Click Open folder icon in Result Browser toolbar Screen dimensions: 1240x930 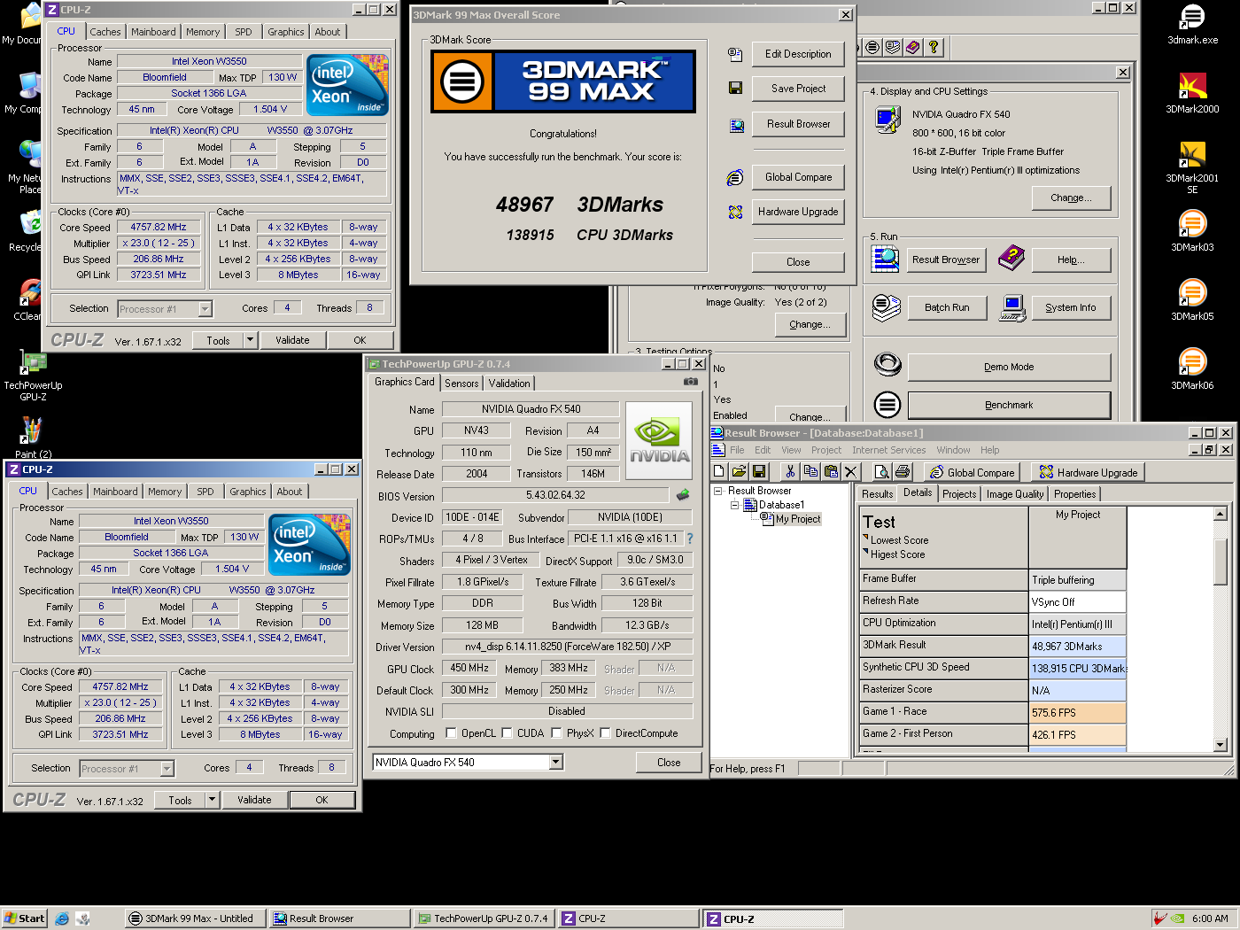[739, 472]
